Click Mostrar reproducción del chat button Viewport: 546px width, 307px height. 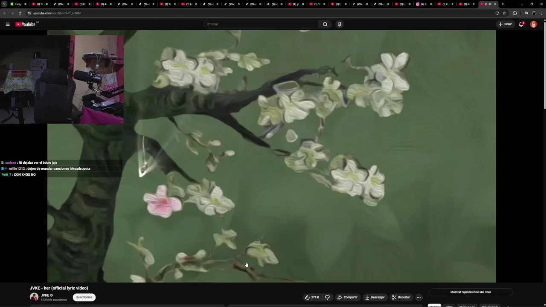470,292
